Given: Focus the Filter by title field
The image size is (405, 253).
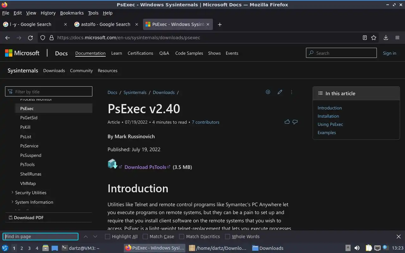Looking at the screenshot, I should pos(49,92).
